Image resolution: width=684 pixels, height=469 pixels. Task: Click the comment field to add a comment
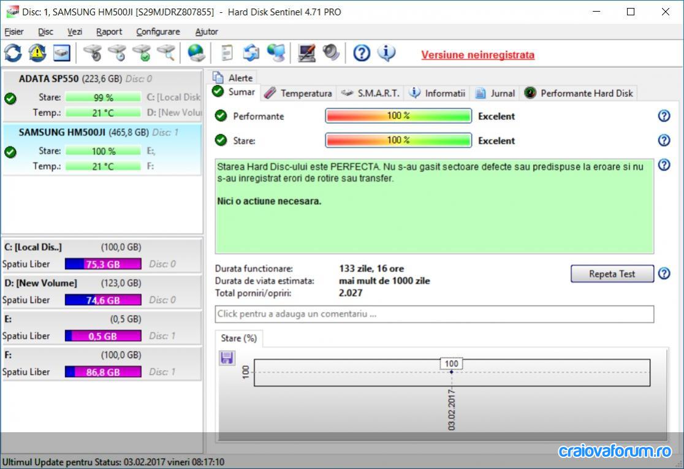(434, 314)
